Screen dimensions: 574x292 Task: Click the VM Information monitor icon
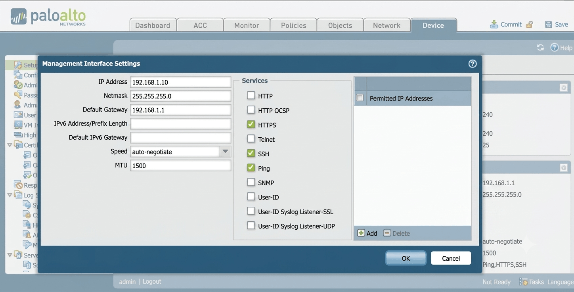18,125
